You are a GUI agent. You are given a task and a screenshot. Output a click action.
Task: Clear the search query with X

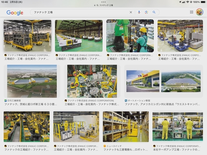131,12
